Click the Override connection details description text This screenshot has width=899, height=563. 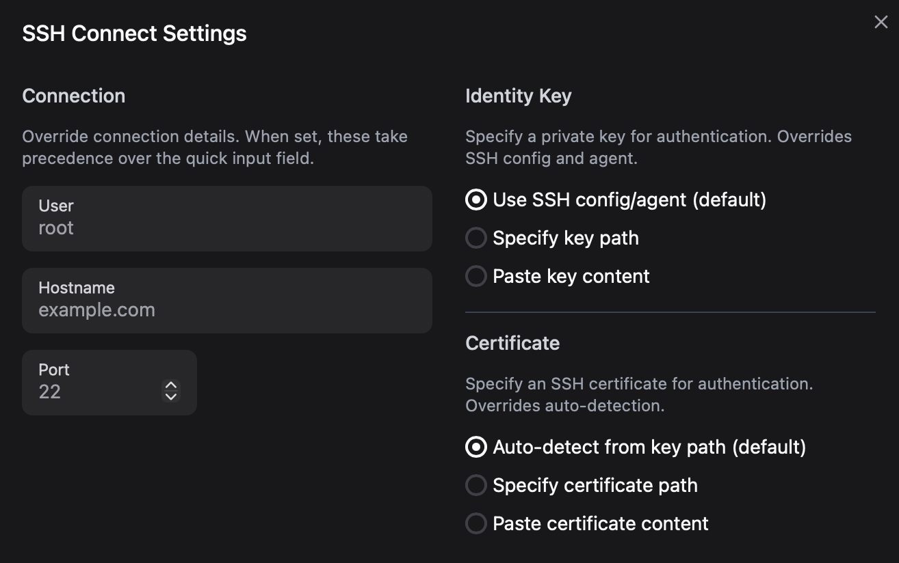pos(215,147)
